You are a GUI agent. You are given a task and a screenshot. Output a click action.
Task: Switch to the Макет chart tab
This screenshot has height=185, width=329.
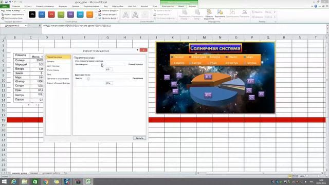(181, 6)
